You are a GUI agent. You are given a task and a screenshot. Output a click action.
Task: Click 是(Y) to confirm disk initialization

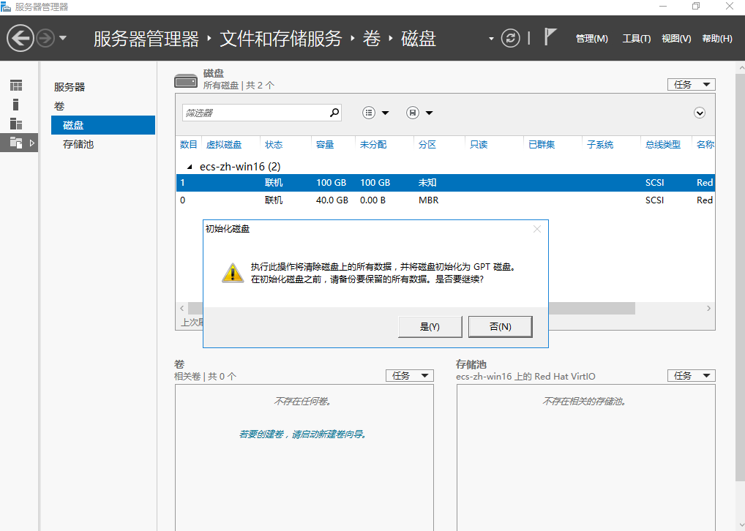[x=430, y=327]
